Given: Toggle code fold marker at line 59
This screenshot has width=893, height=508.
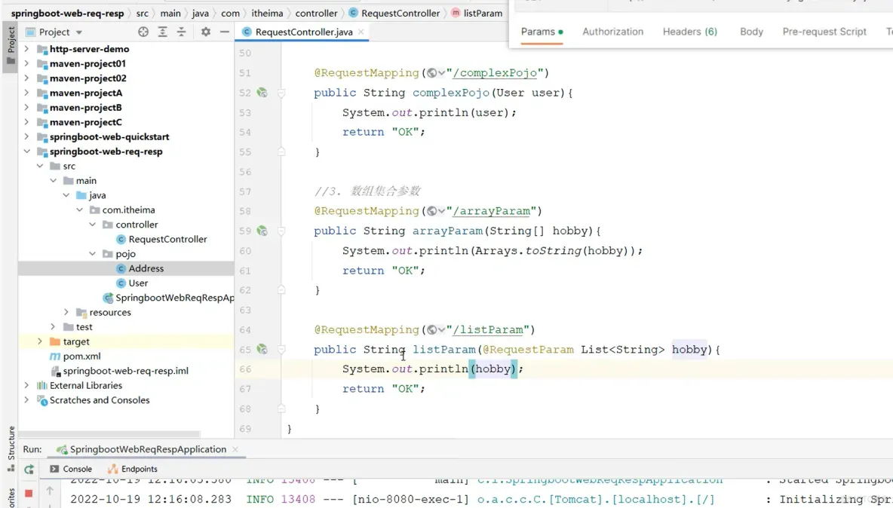Looking at the screenshot, I should (x=281, y=231).
